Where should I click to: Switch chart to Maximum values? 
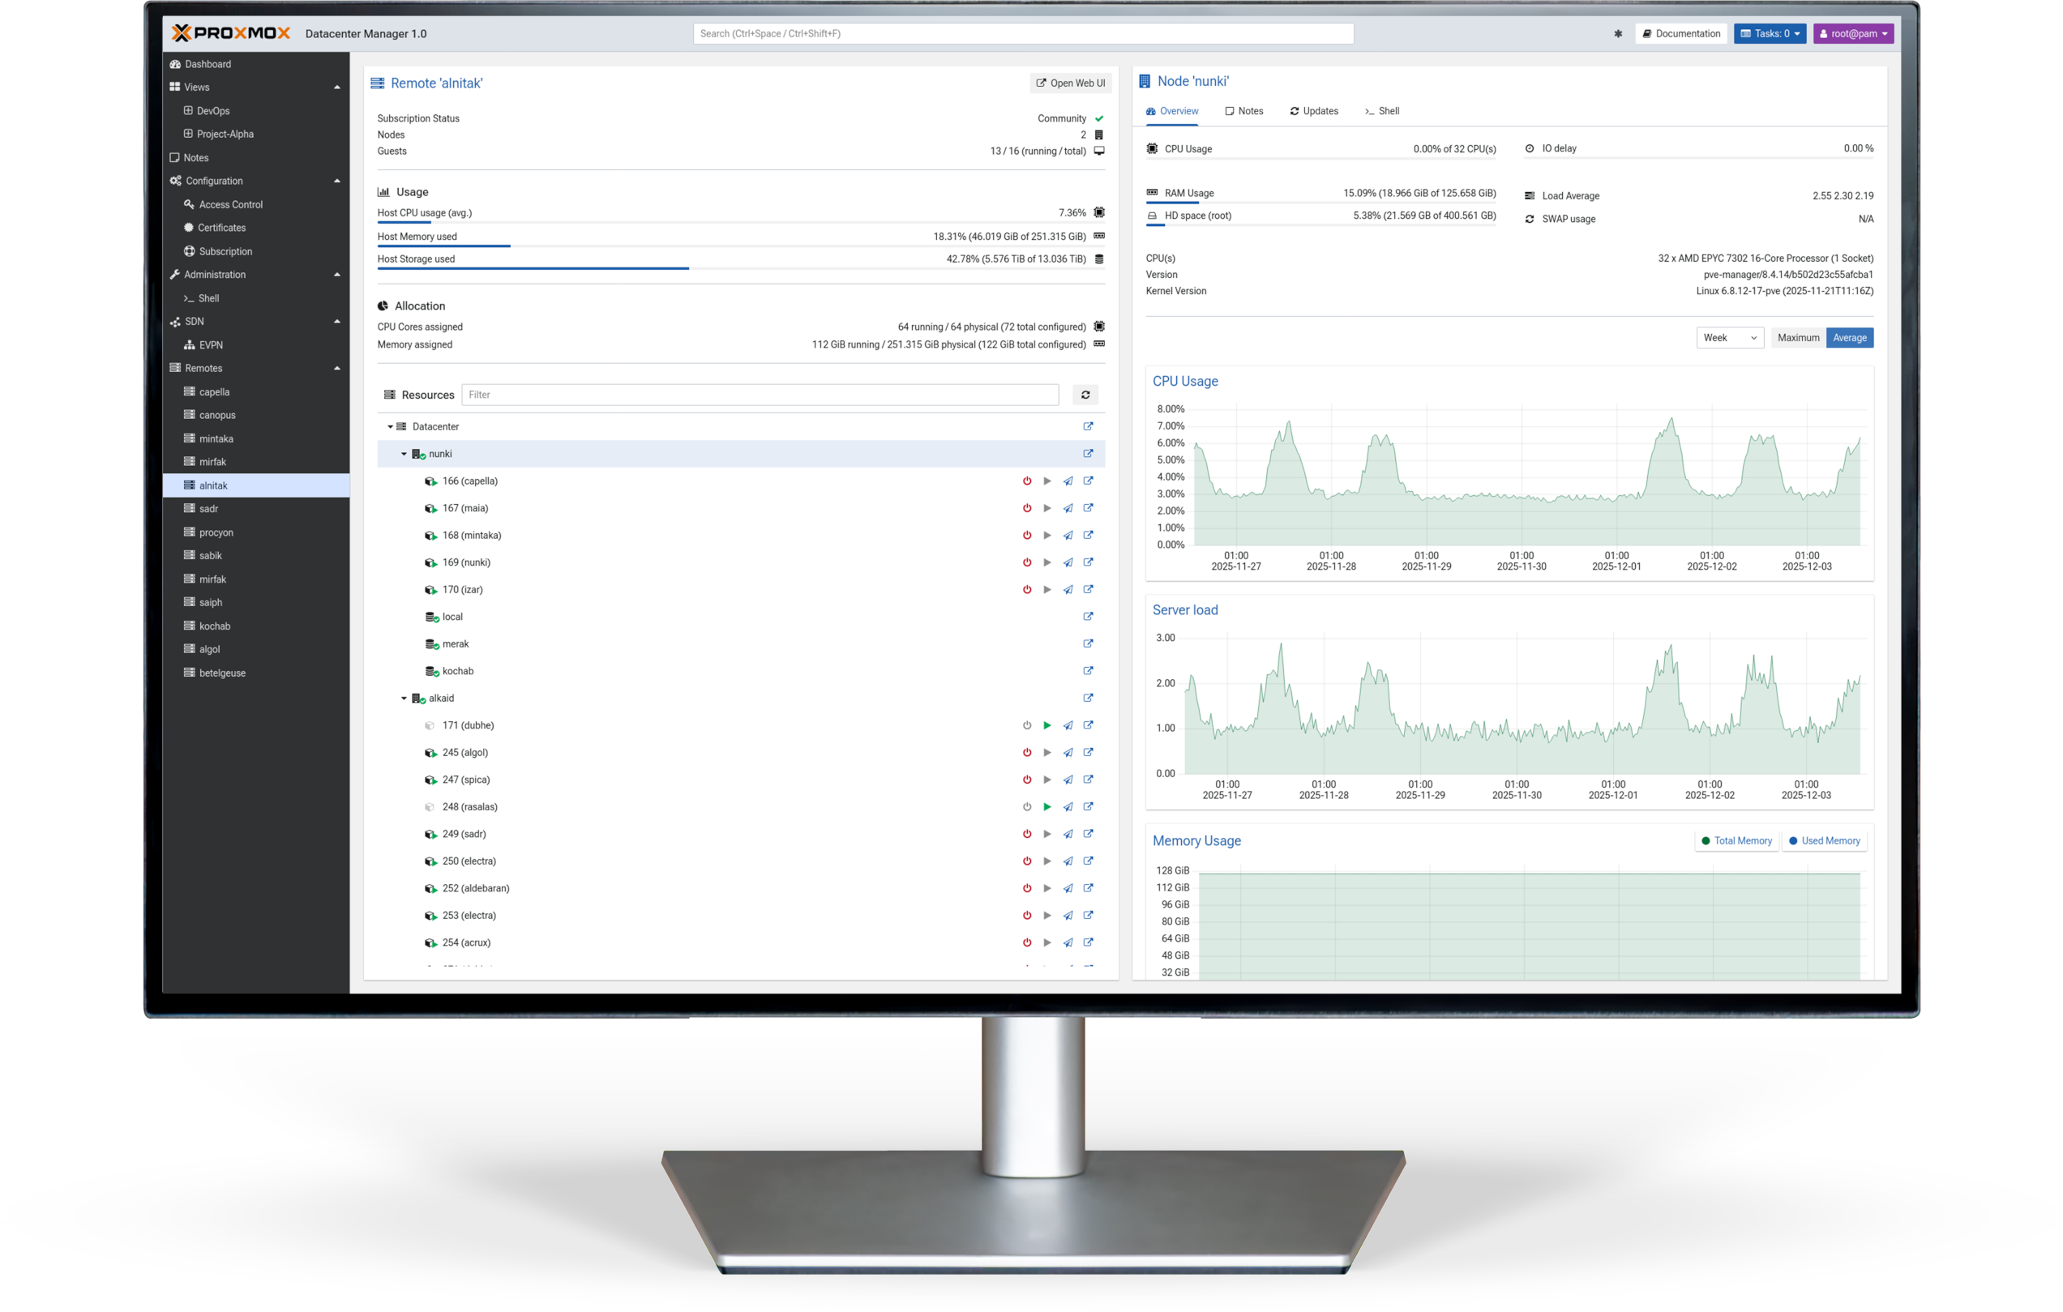point(1797,337)
